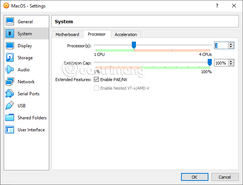
Task: Click the Enable Nested VT-x/AMD-V checkbox
Action: pos(96,88)
